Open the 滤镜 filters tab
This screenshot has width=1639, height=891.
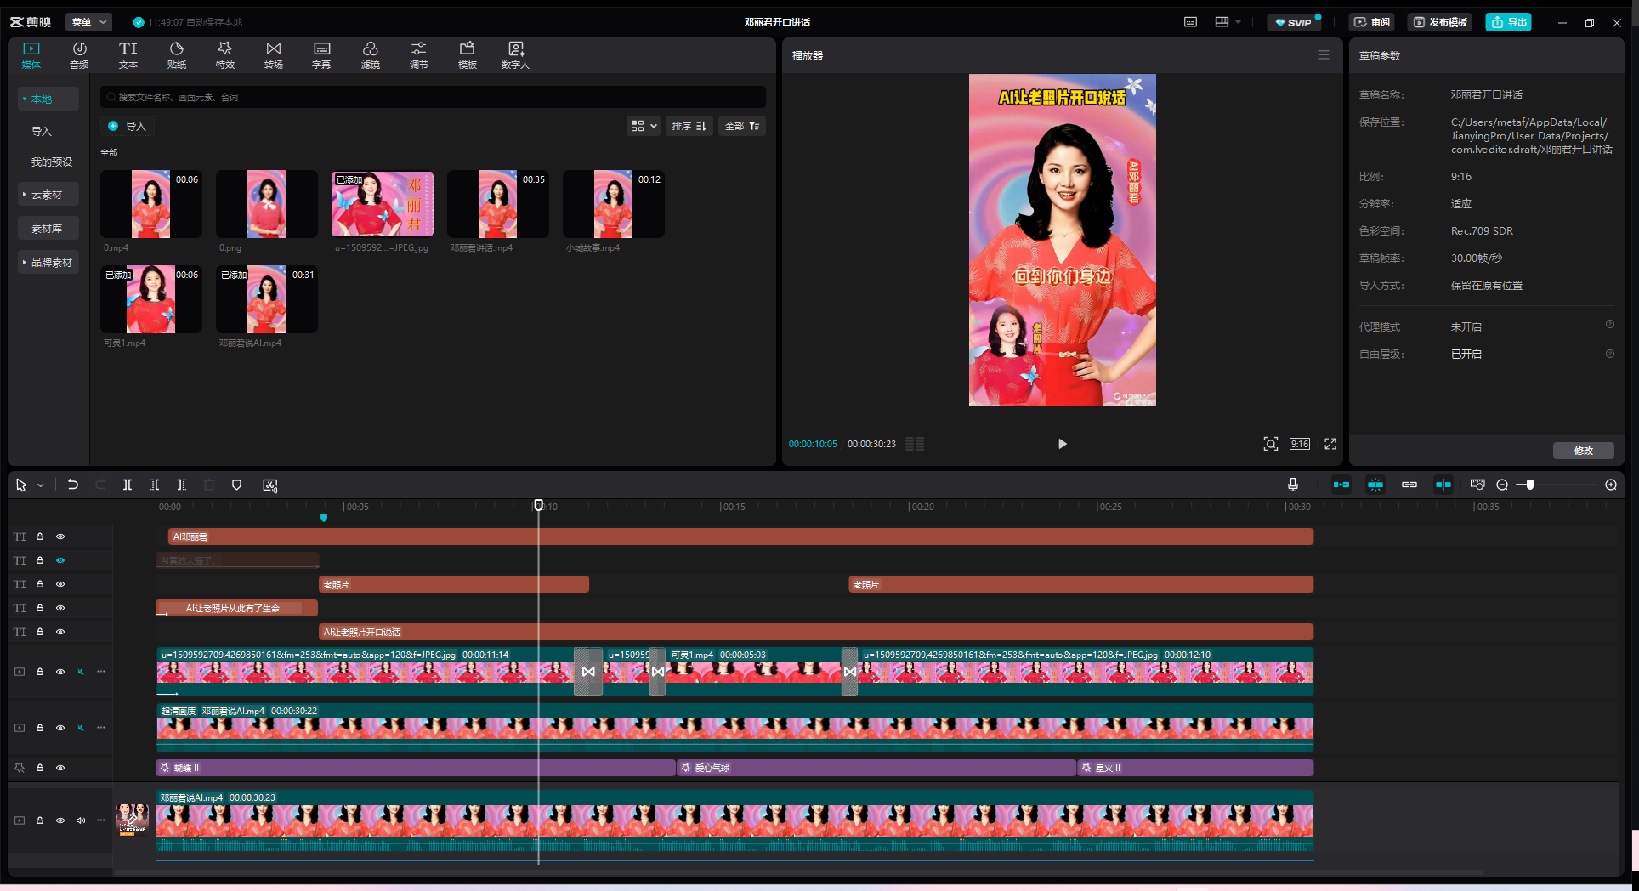pos(371,55)
